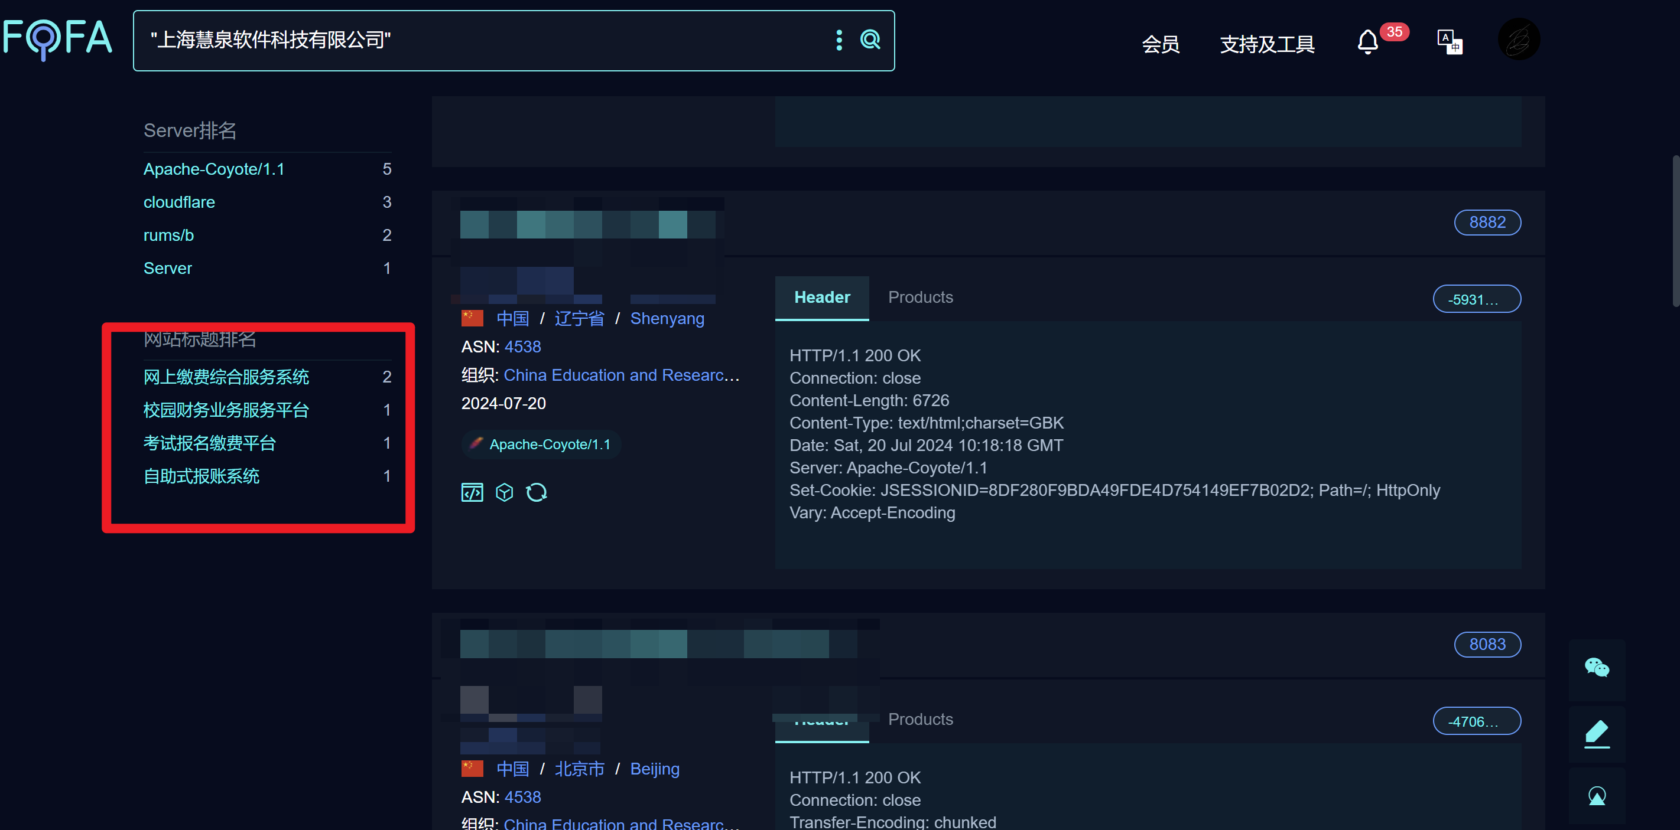Open the 会员 menu

click(x=1160, y=44)
